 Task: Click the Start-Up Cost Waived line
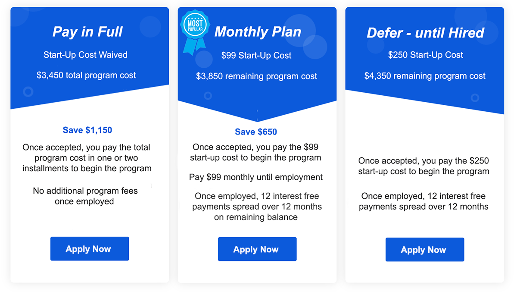point(85,55)
